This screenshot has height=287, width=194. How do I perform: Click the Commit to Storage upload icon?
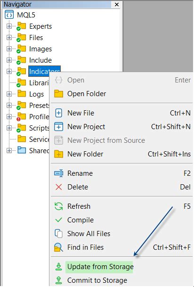tap(59, 280)
